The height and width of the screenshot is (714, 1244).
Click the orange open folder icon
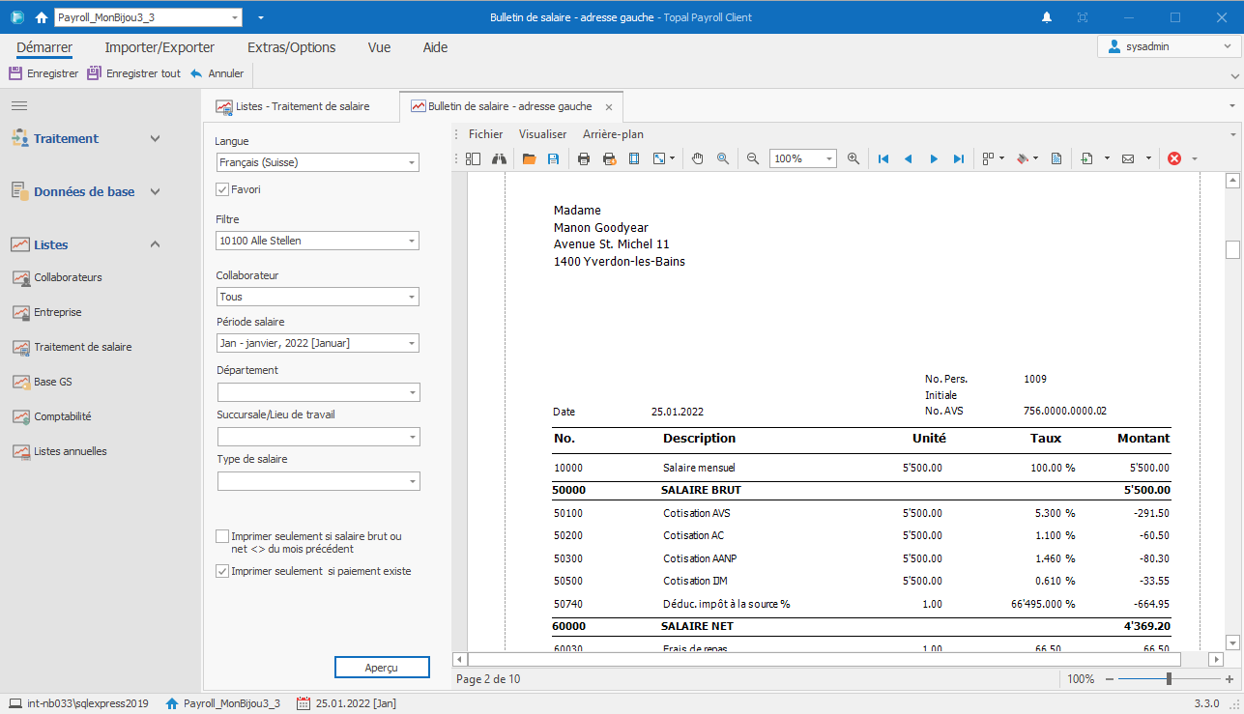point(529,158)
